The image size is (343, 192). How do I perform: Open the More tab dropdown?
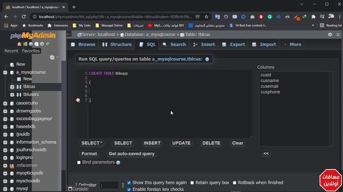click(x=293, y=44)
